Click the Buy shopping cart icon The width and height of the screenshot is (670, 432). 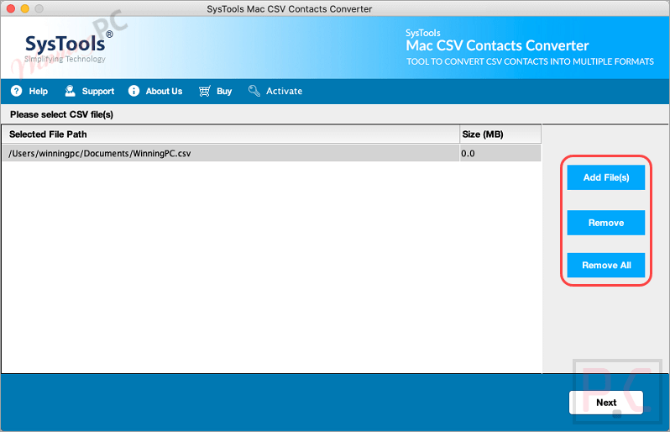coord(204,91)
